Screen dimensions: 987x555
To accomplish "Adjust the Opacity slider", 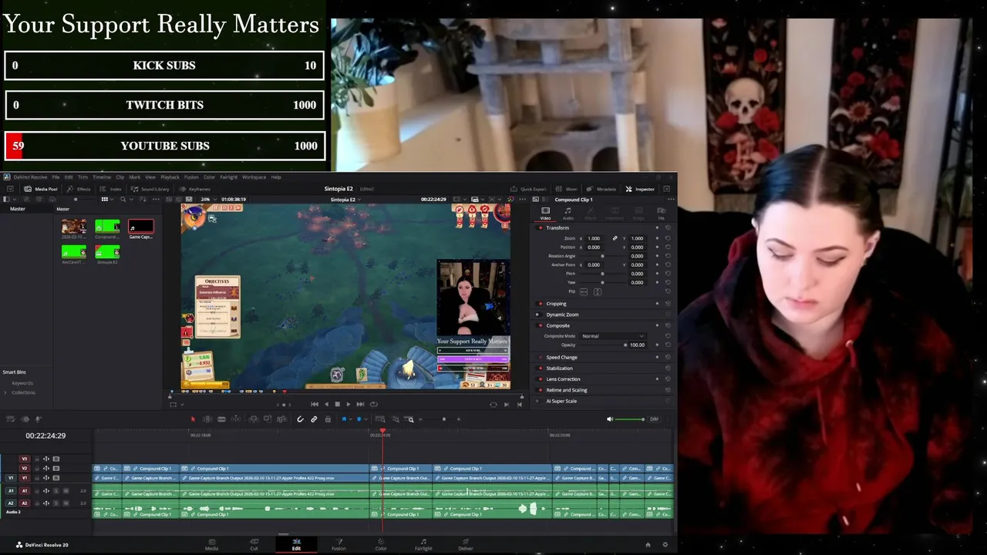I will point(602,345).
